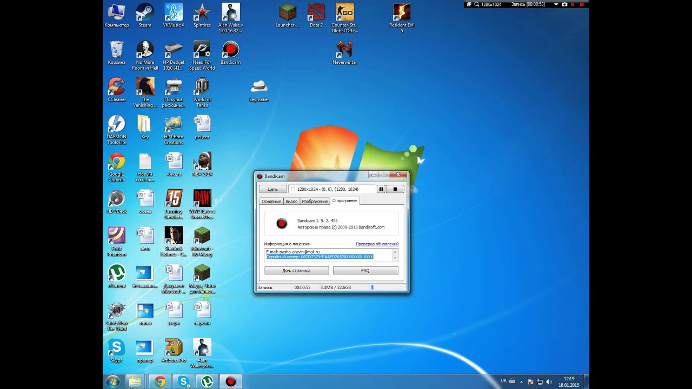Select the Foxit Phantom desktop icon
Screen dimensions: 692x389
117,242
